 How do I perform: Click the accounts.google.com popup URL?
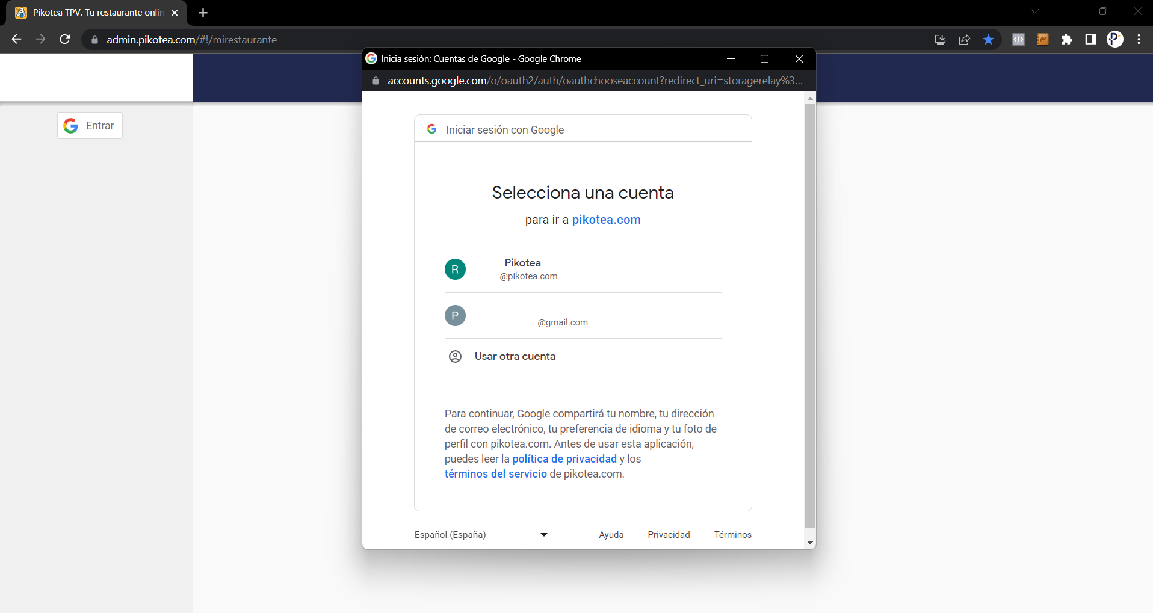(595, 81)
